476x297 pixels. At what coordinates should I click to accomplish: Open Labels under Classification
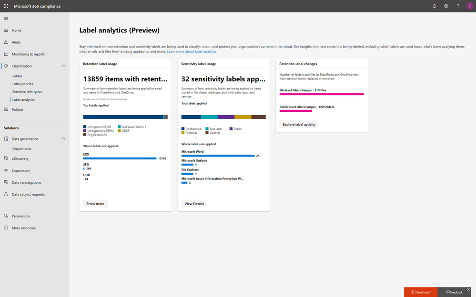click(17, 76)
